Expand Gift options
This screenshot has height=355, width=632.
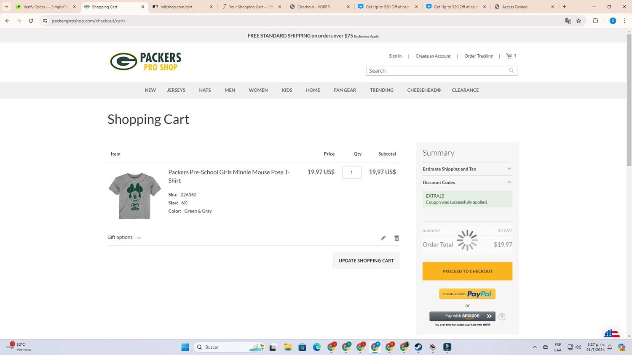pos(124,238)
